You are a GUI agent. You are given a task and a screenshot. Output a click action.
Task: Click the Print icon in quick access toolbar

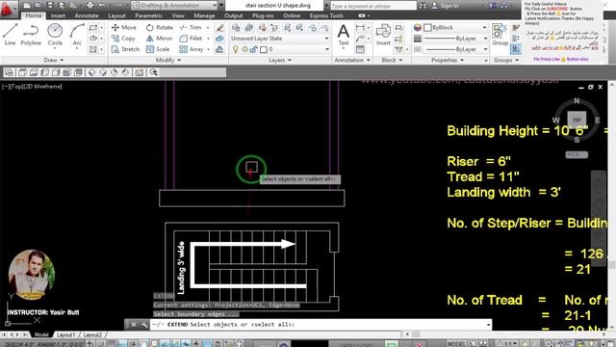click(90, 5)
